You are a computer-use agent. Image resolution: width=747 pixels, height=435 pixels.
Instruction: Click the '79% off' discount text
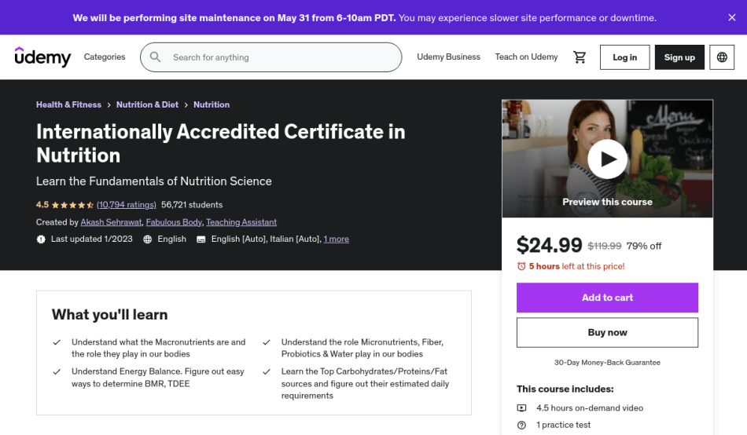coord(644,246)
